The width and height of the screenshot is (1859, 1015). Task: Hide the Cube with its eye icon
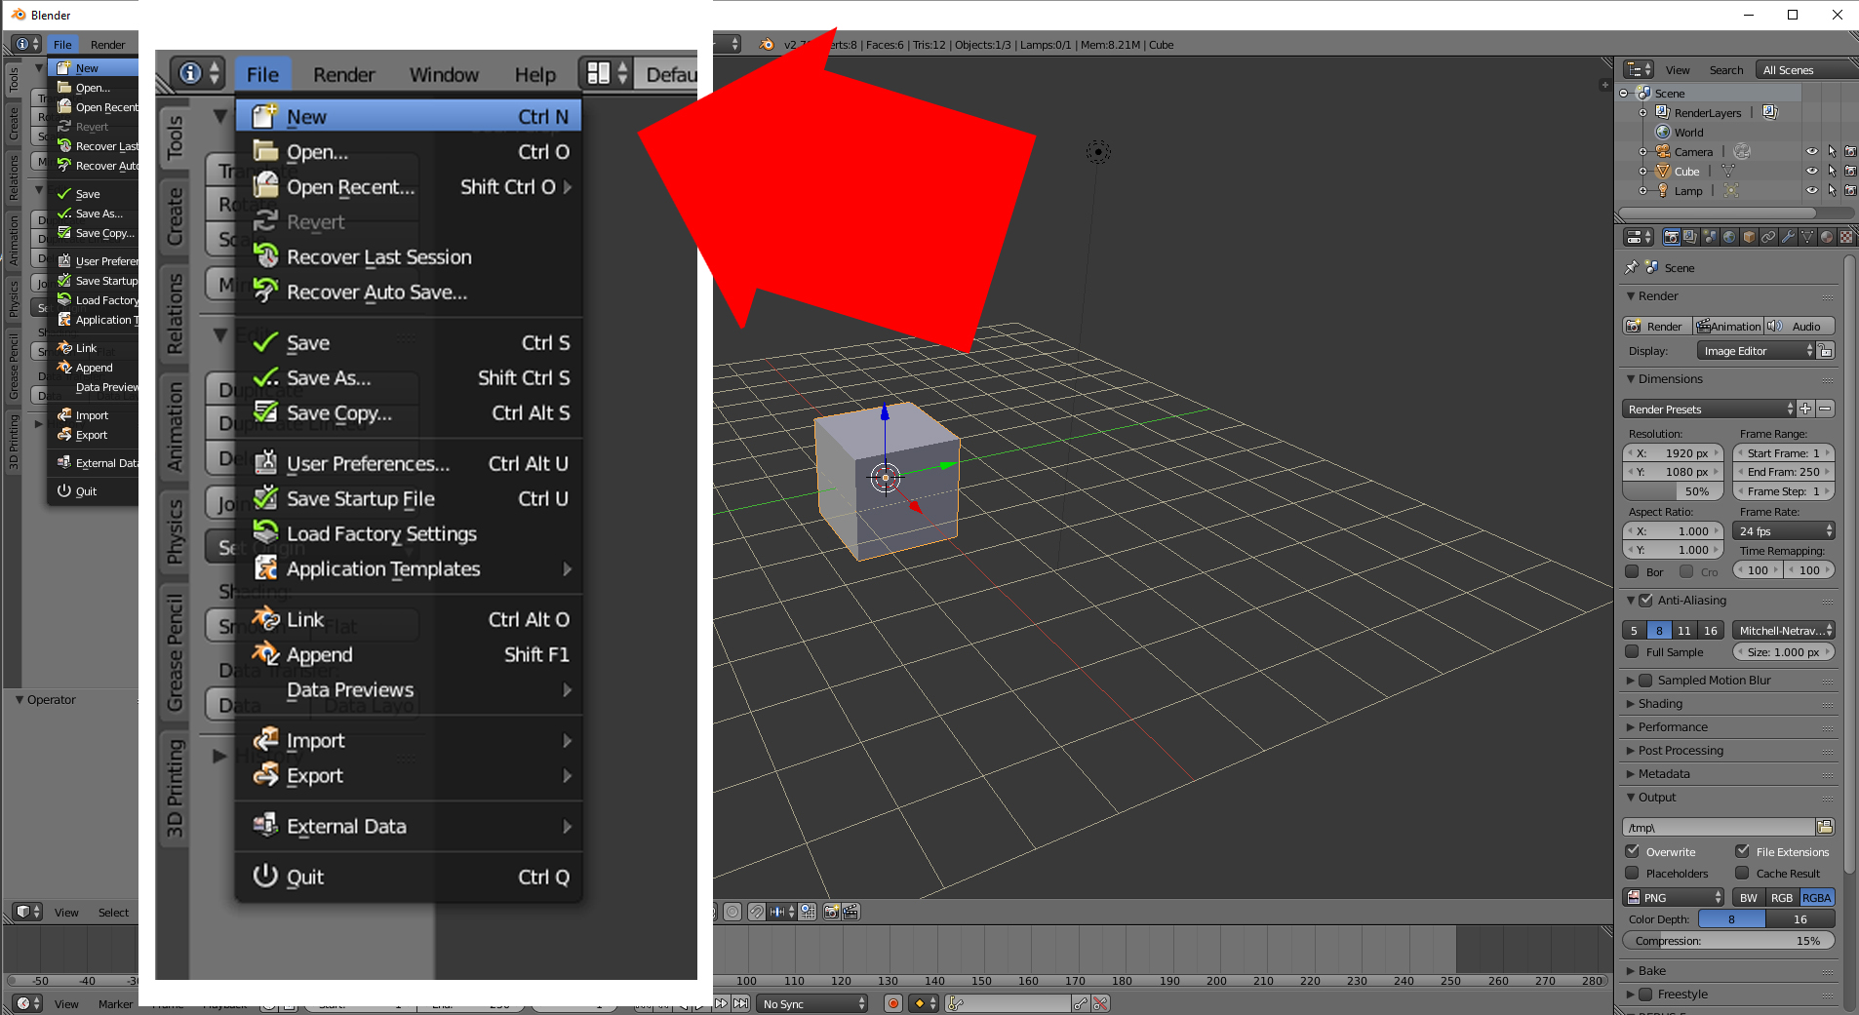1812,171
